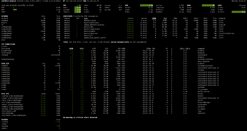247x131 pixels.
Task: Click the MEM percentage bar in top stats
Action: click(x=146, y=5)
